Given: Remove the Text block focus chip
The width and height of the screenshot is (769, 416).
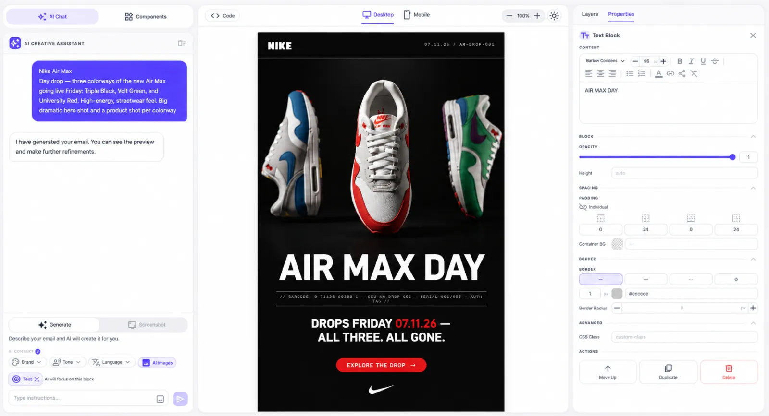Looking at the screenshot, I should click(x=37, y=379).
